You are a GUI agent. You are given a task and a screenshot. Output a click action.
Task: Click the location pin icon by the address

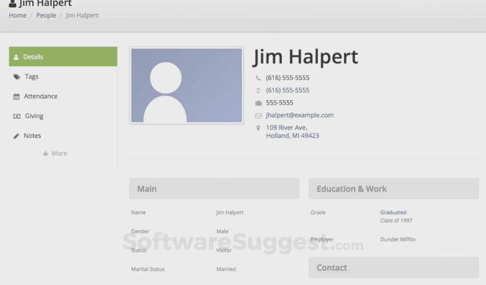point(258,127)
